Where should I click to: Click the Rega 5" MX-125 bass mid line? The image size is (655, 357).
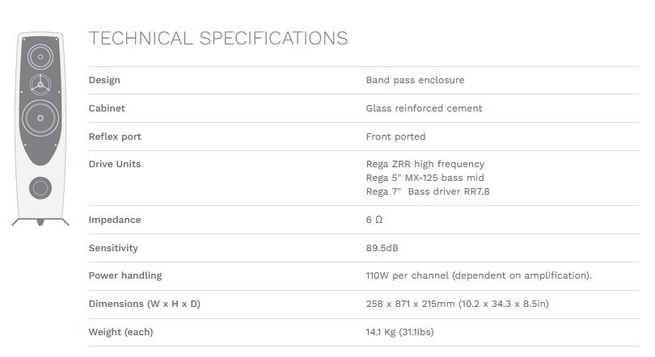(425, 178)
